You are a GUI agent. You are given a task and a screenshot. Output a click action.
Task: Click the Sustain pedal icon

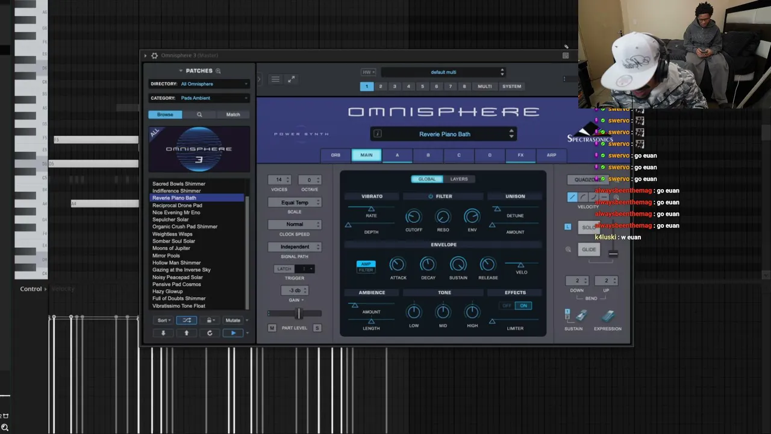581,316
